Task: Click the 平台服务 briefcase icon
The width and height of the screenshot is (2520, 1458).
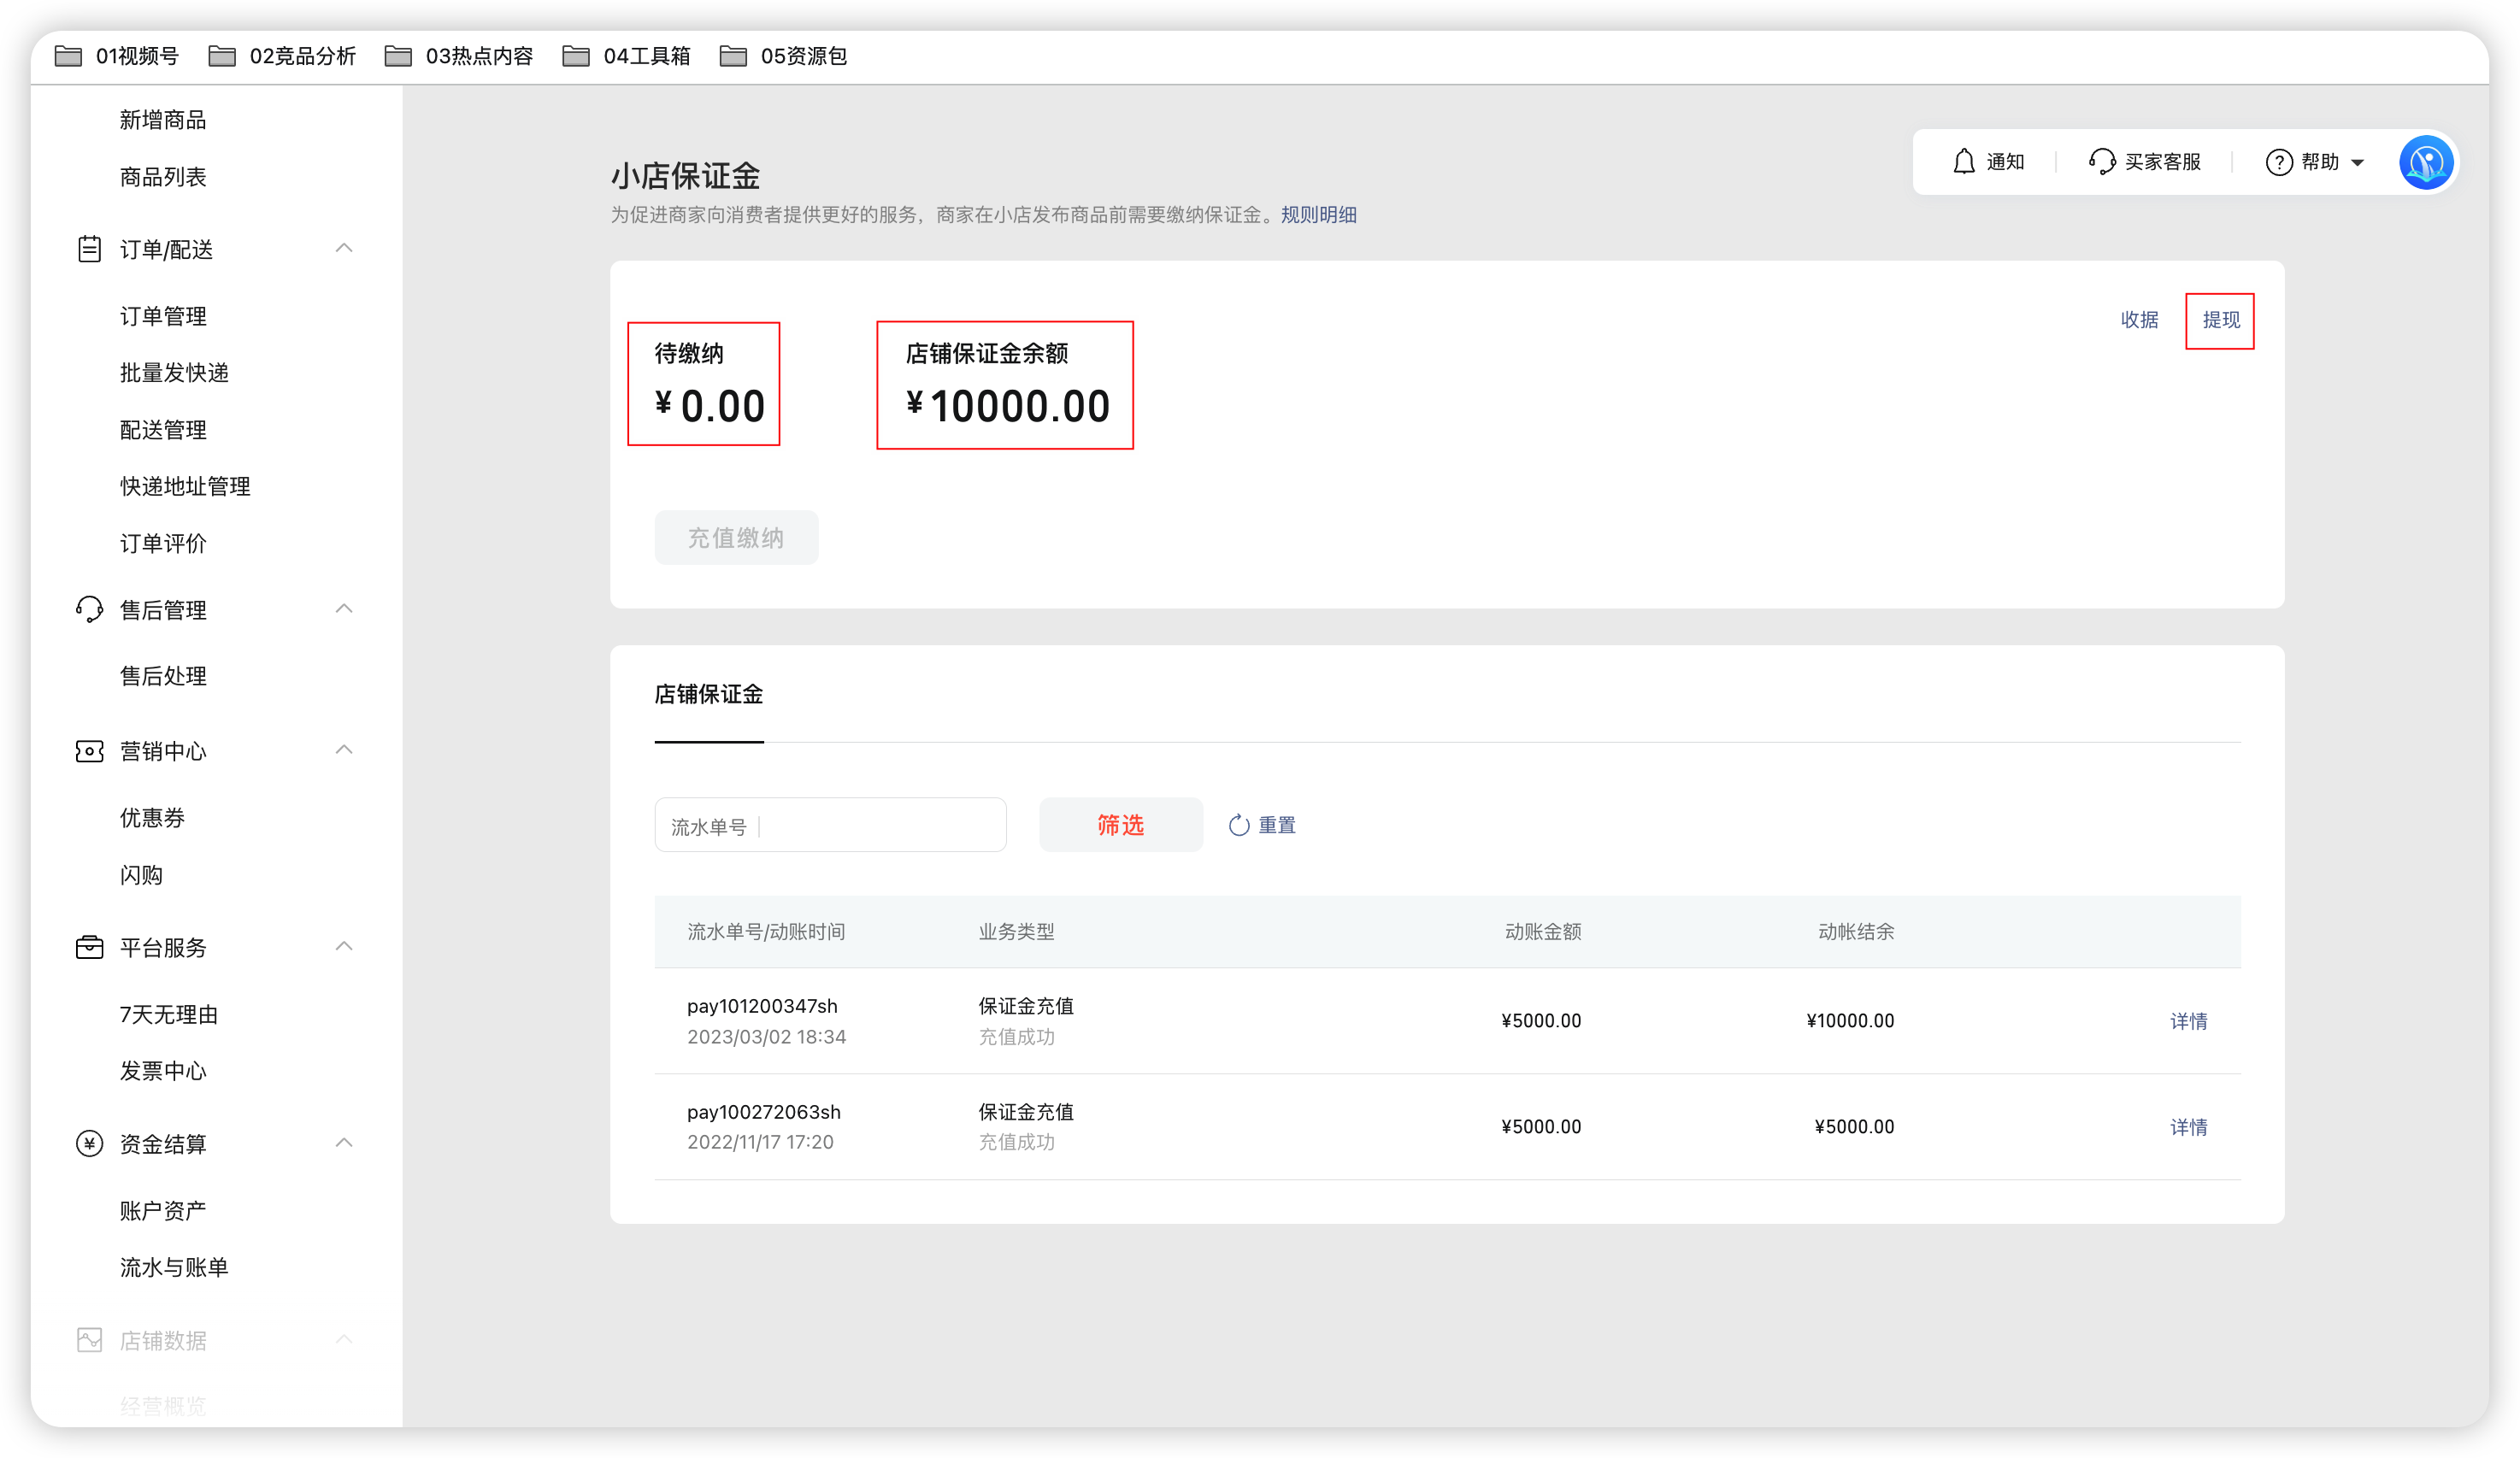Action: click(x=89, y=947)
